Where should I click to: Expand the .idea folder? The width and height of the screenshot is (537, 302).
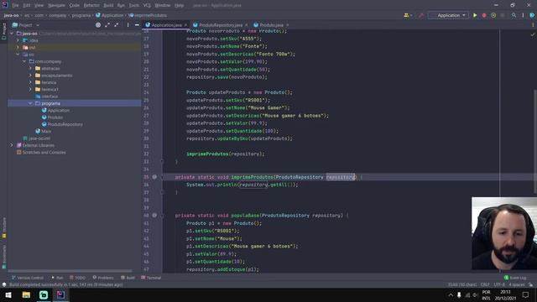tap(18, 40)
